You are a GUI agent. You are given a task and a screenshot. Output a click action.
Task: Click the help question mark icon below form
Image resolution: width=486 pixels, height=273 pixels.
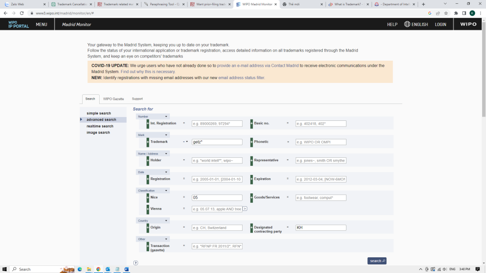coord(136,263)
